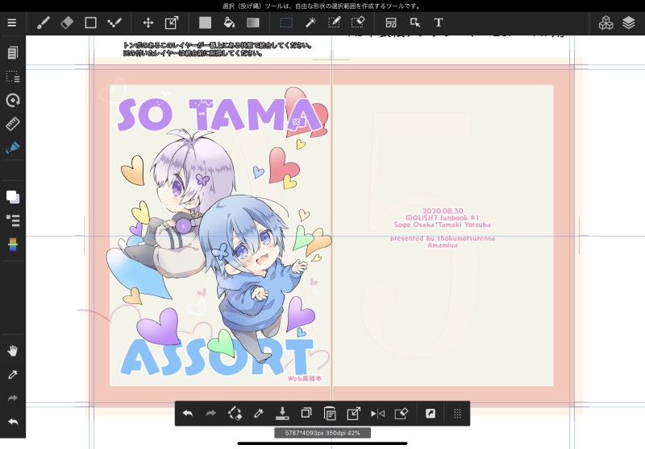Tap the export arrow icon in command bar
645x449 pixels.
[353, 414]
